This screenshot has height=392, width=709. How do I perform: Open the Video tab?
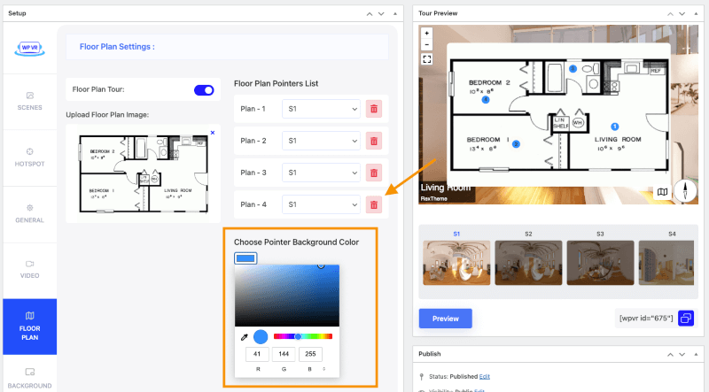[x=30, y=270]
